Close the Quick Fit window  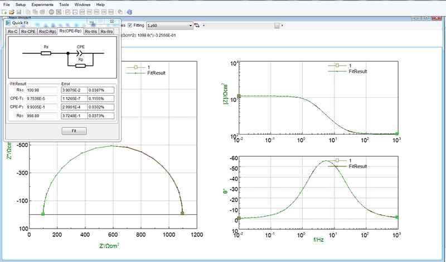pos(112,22)
